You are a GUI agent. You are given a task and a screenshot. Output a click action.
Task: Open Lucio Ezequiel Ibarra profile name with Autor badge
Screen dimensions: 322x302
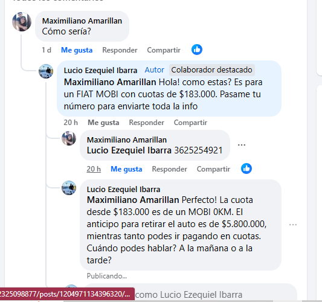click(x=100, y=71)
